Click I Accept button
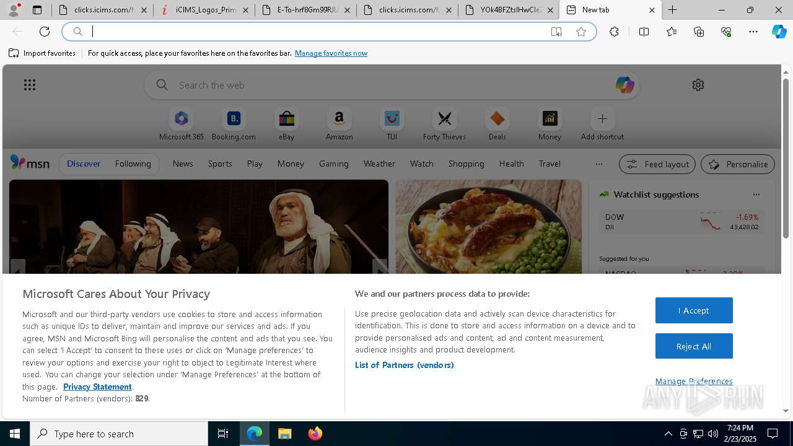The image size is (793, 446). tap(694, 310)
